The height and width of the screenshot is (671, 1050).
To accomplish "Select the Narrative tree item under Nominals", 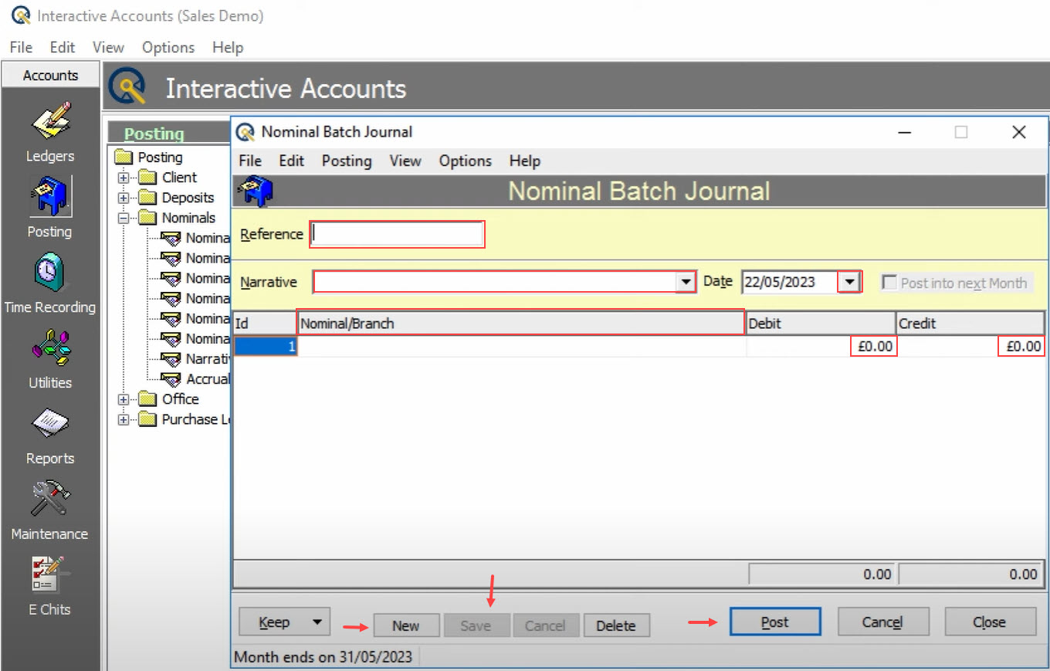I will click(x=208, y=359).
